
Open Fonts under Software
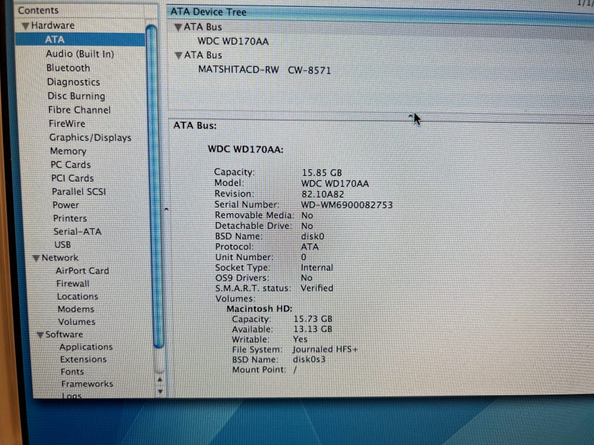coord(72,371)
